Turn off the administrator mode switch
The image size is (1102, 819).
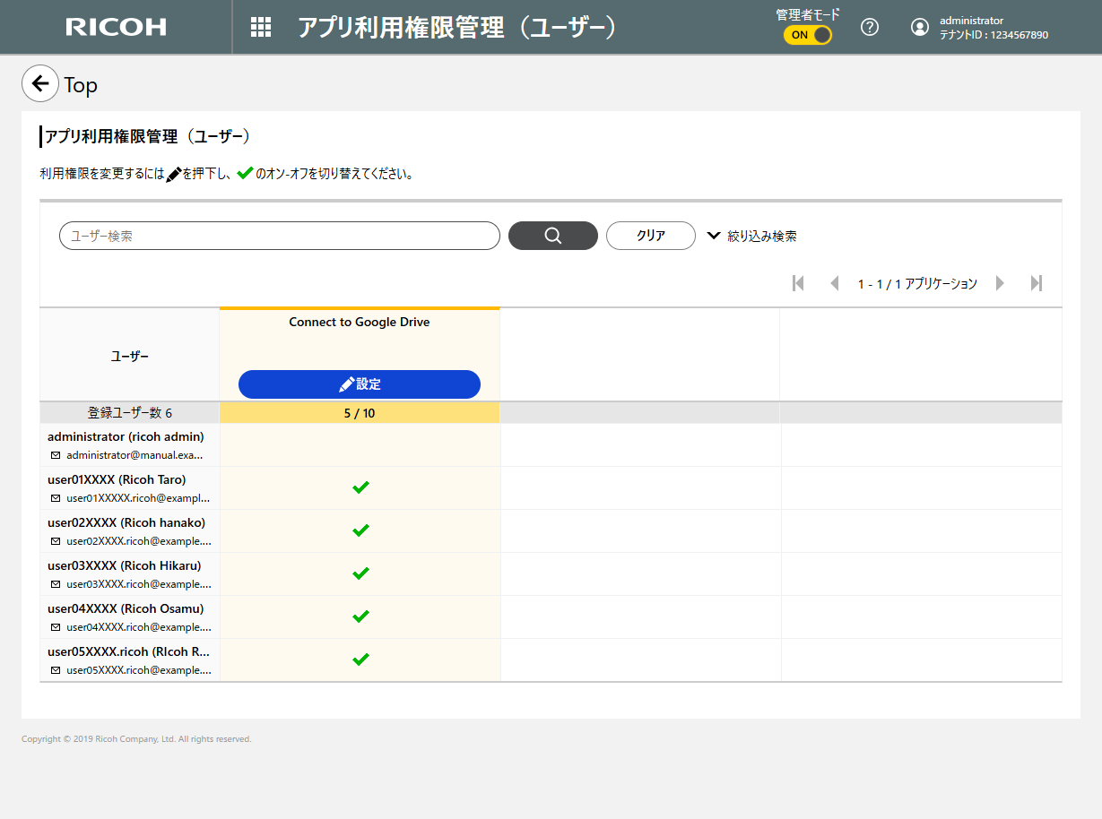808,35
